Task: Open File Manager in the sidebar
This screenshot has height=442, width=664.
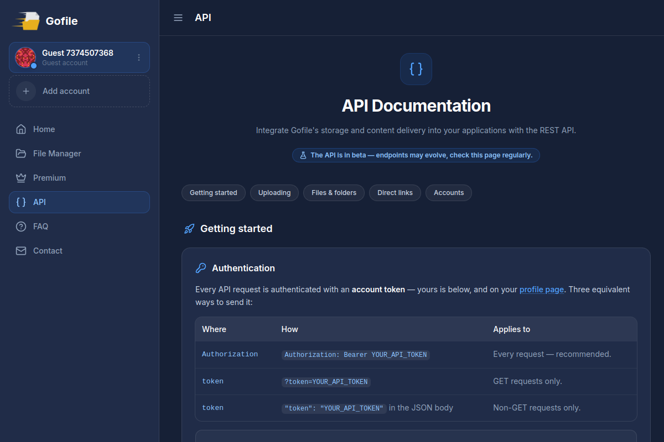Action: click(79, 154)
